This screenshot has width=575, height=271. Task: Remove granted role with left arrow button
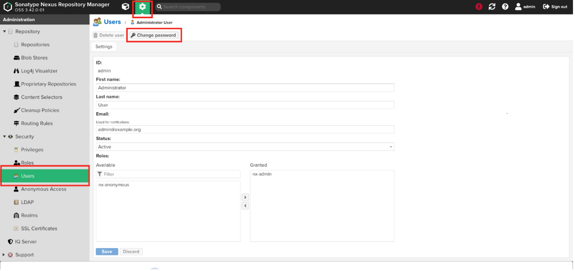click(245, 206)
